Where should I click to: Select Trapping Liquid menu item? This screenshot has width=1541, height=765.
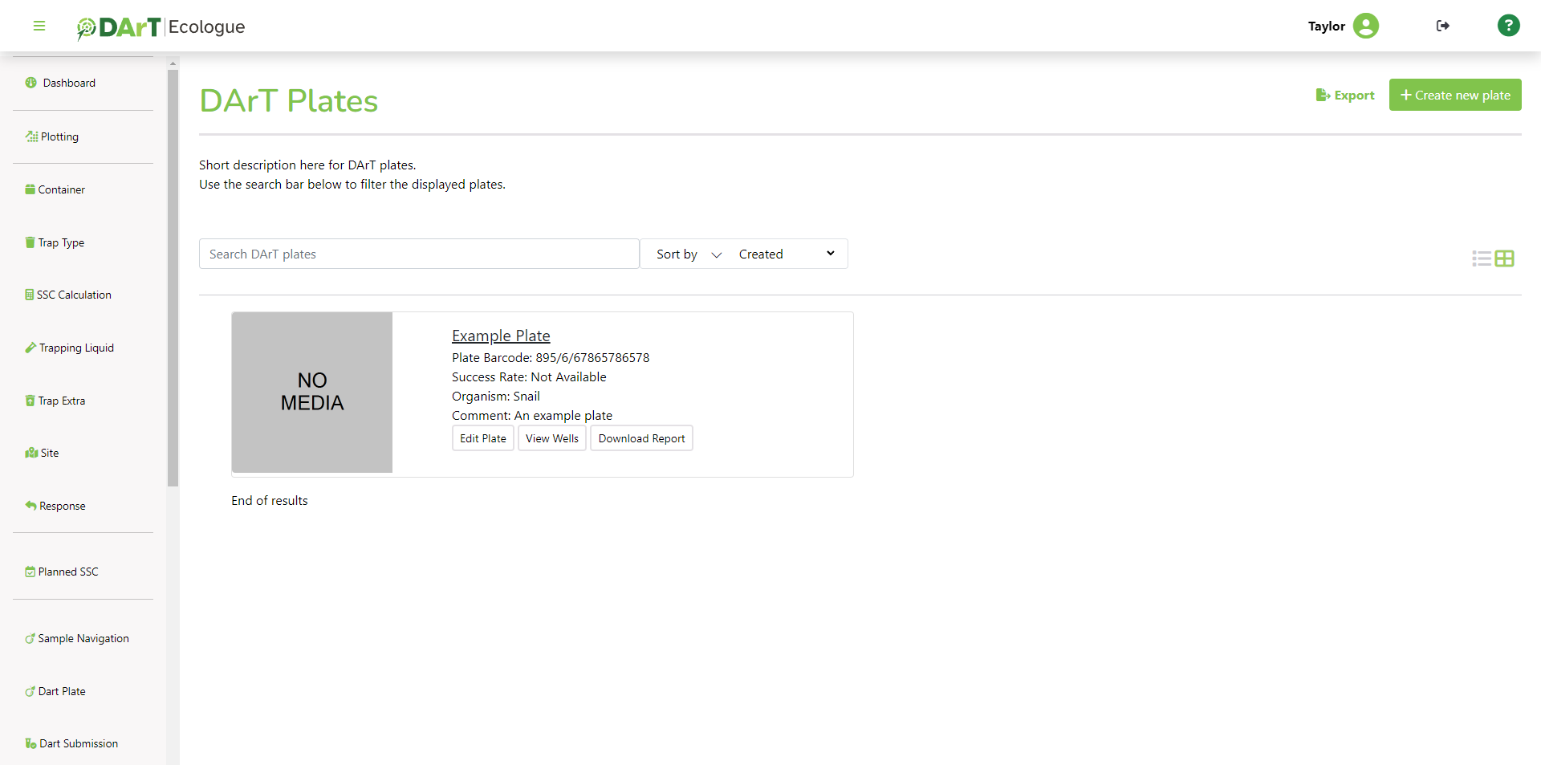click(x=76, y=348)
